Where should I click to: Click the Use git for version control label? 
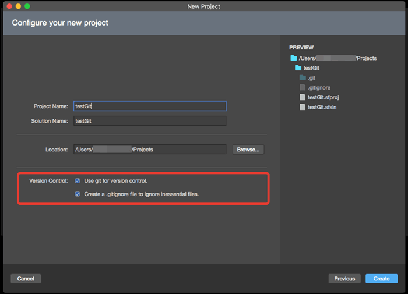116,181
